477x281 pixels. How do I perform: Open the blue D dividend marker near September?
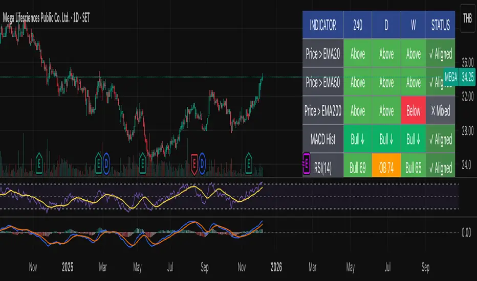[x=202, y=162]
